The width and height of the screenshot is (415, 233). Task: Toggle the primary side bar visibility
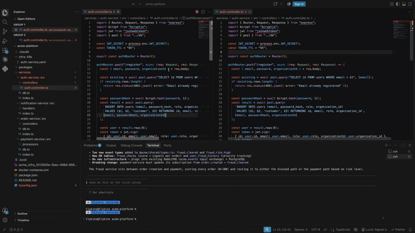(x=398, y=4)
